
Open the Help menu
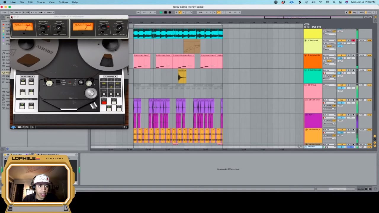pos(75,2)
